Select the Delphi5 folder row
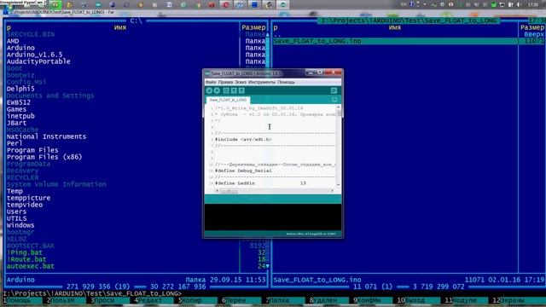The height and width of the screenshot is (307, 546). point(20,89)
